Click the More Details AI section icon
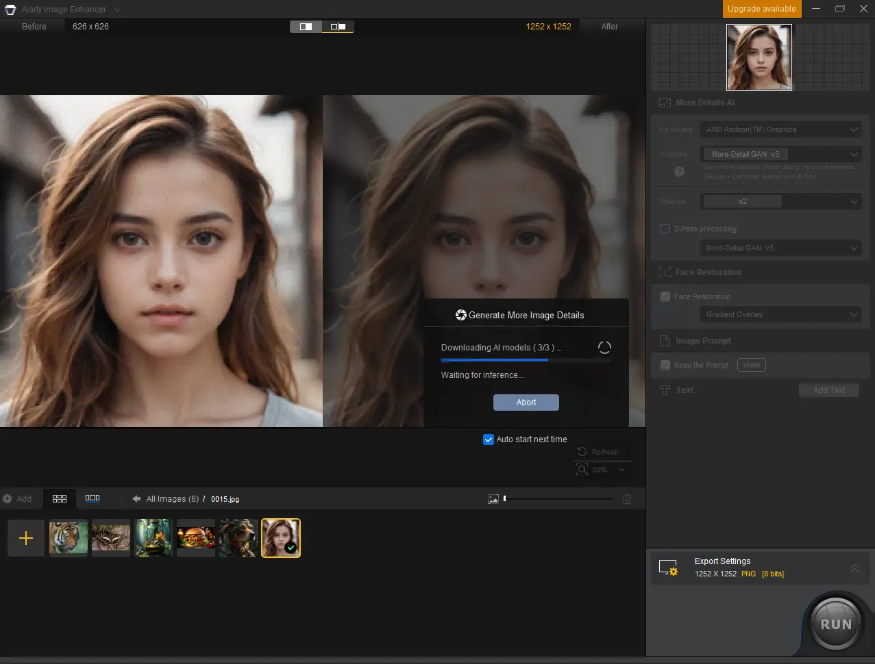 pos(665,103)
